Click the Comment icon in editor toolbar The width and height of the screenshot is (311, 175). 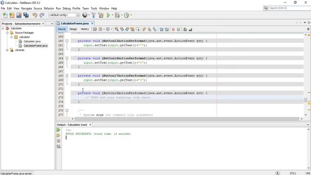click(185, 29)
